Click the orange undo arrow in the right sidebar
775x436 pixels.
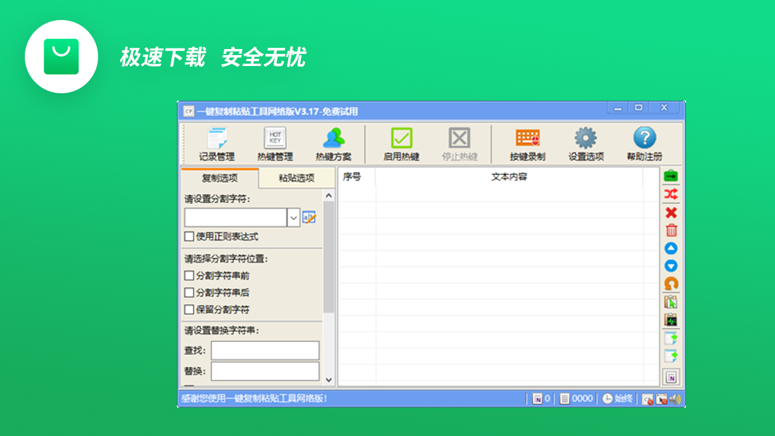point(672,283)
